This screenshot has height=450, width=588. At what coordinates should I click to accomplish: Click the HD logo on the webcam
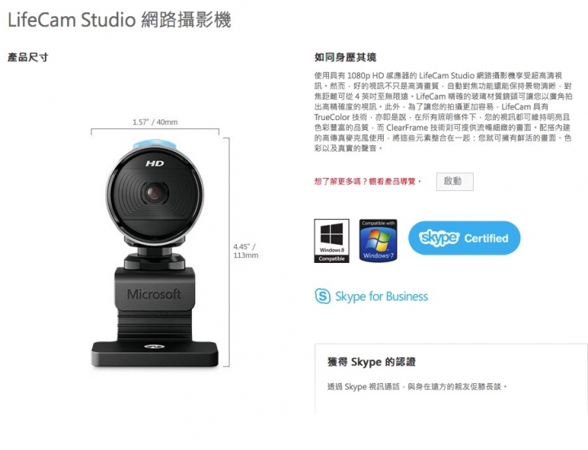pos(155,163)
